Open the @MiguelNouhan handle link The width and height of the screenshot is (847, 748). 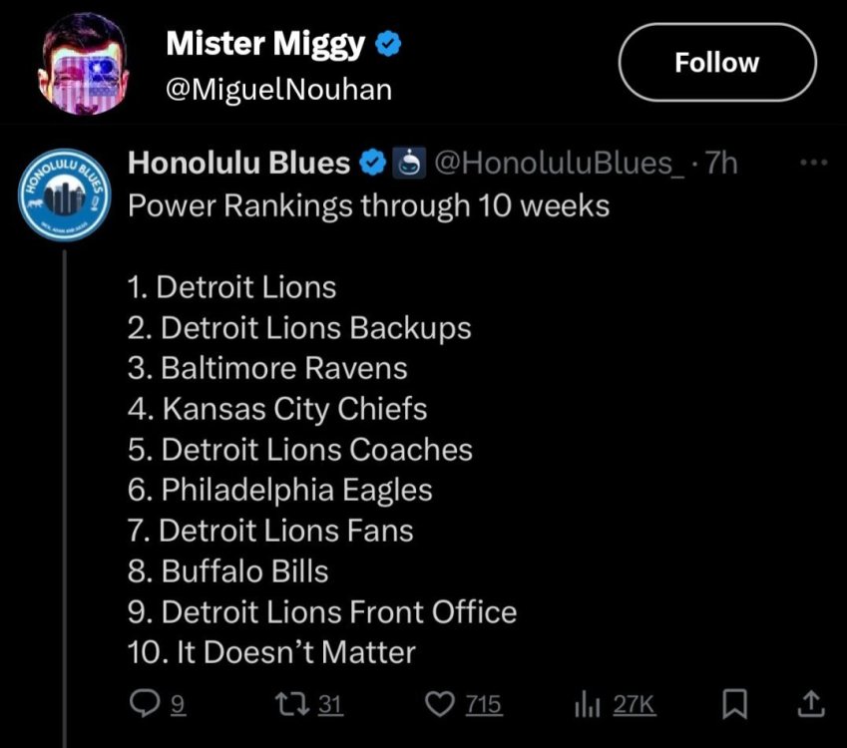pos(277,90)
